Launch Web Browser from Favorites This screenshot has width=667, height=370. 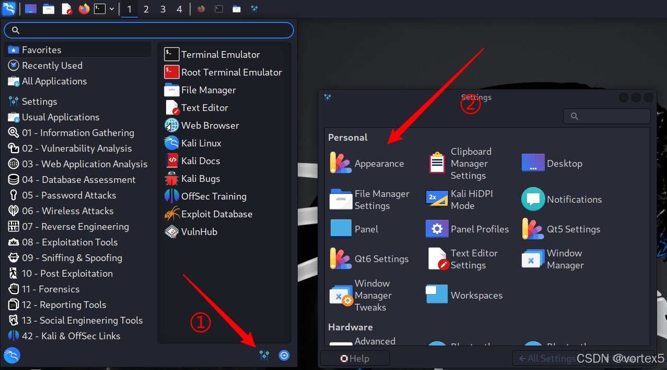202,125
